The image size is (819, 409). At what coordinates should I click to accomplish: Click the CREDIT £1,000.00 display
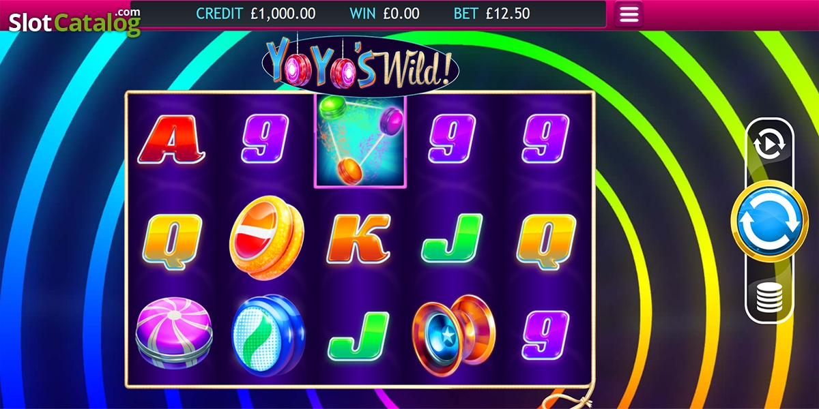256,13
